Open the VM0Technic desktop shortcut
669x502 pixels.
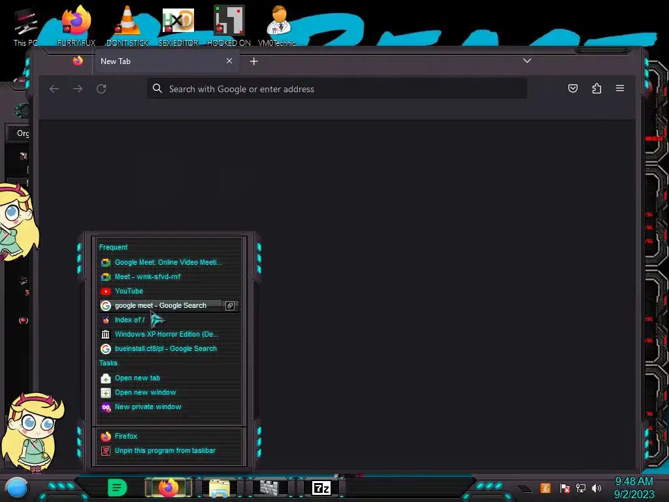coord(280,25)
